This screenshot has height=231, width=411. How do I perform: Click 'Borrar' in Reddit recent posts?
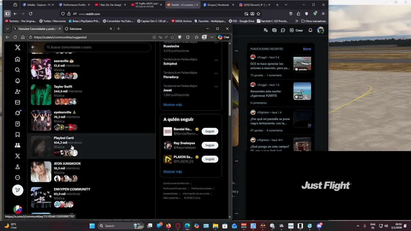pos(307,49)
